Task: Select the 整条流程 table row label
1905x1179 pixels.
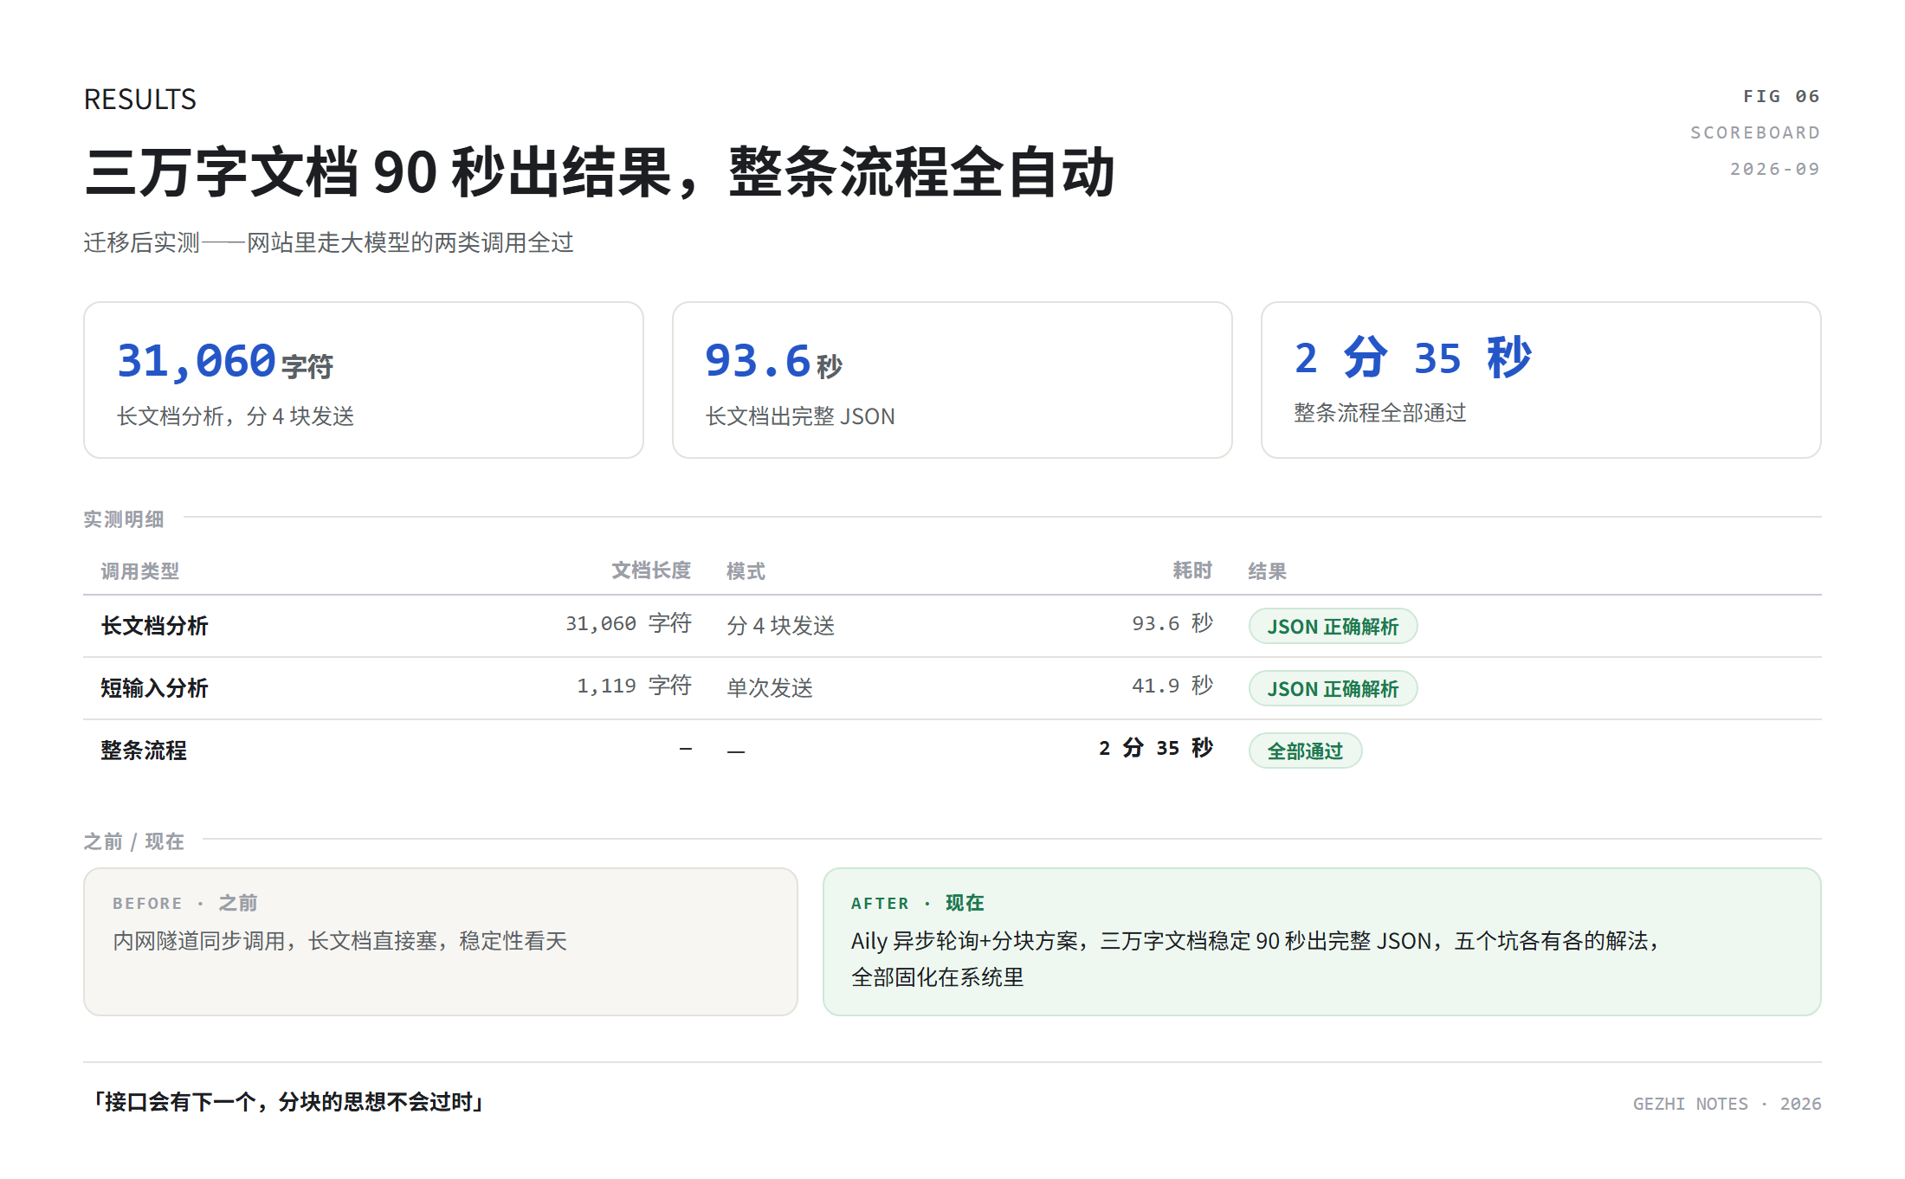Action: click(144, 751)
